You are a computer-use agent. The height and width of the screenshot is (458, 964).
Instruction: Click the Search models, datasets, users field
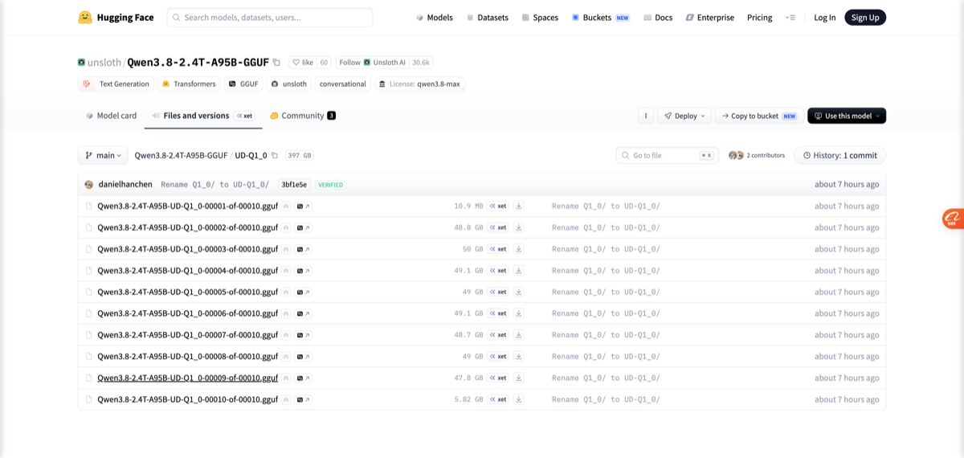coord(270,18)
